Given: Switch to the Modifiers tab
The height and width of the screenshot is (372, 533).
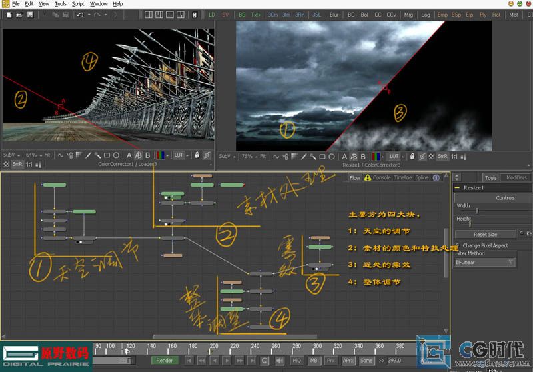Looking at the screenshot, I should coord(516,177).
